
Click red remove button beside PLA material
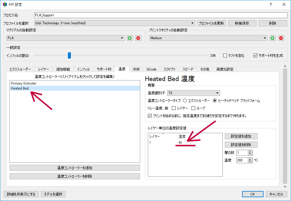pos(138,38)
